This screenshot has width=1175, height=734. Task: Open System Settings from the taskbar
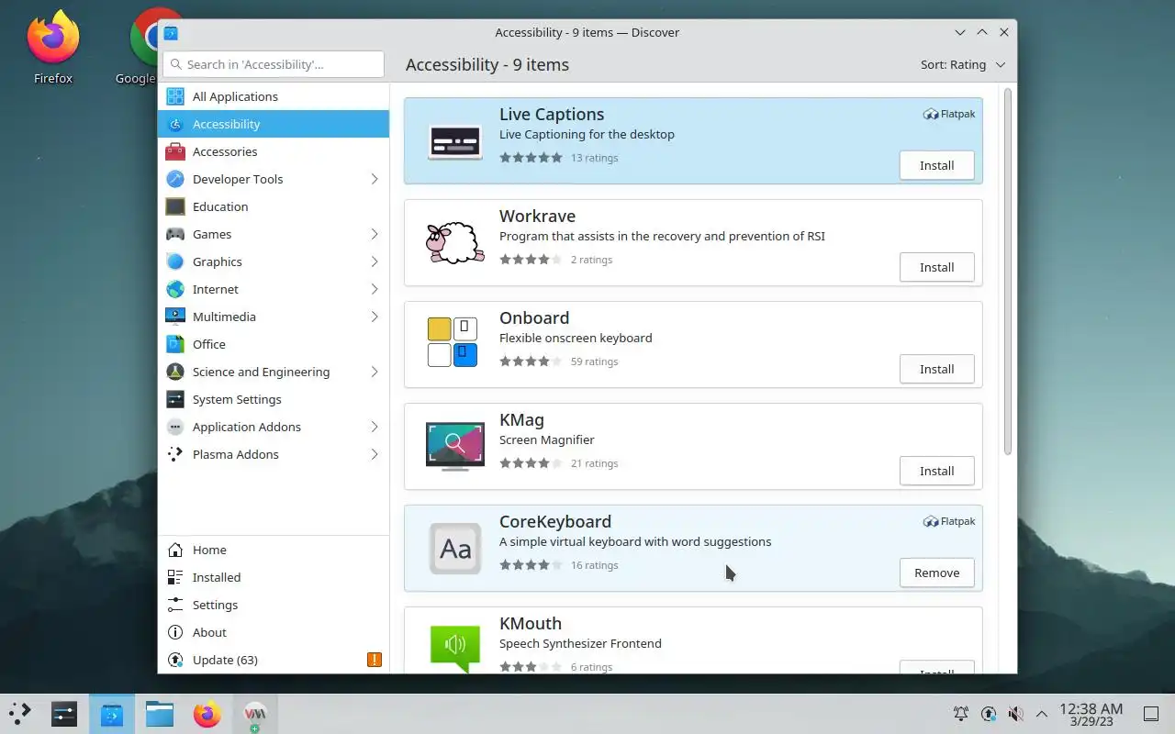coord(64,714)
